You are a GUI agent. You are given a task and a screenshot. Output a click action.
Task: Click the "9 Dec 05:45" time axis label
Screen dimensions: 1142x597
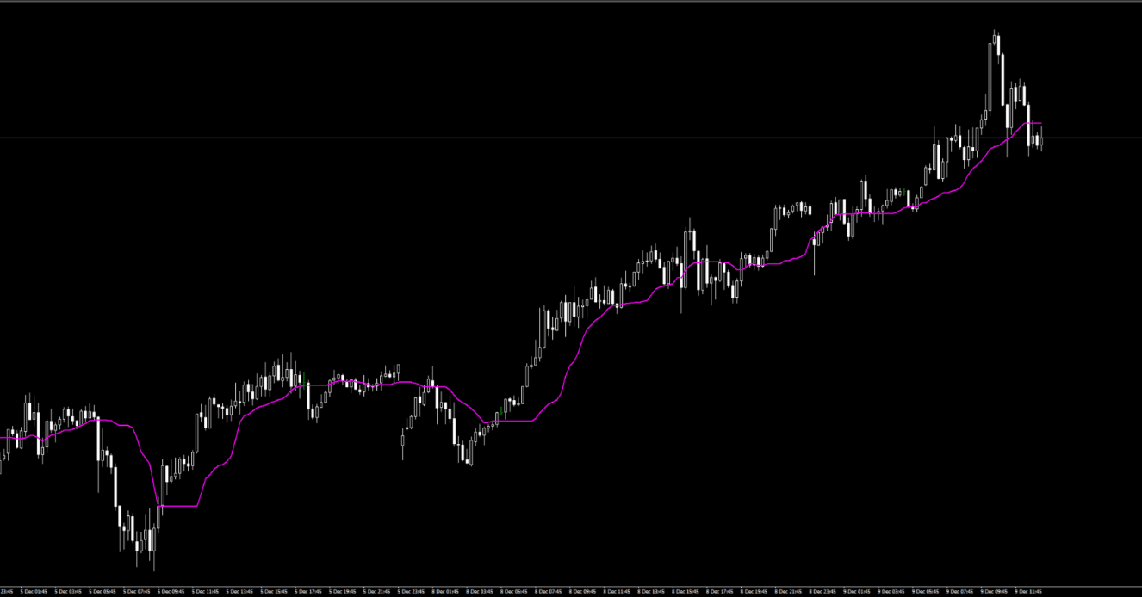pos(926,591)
